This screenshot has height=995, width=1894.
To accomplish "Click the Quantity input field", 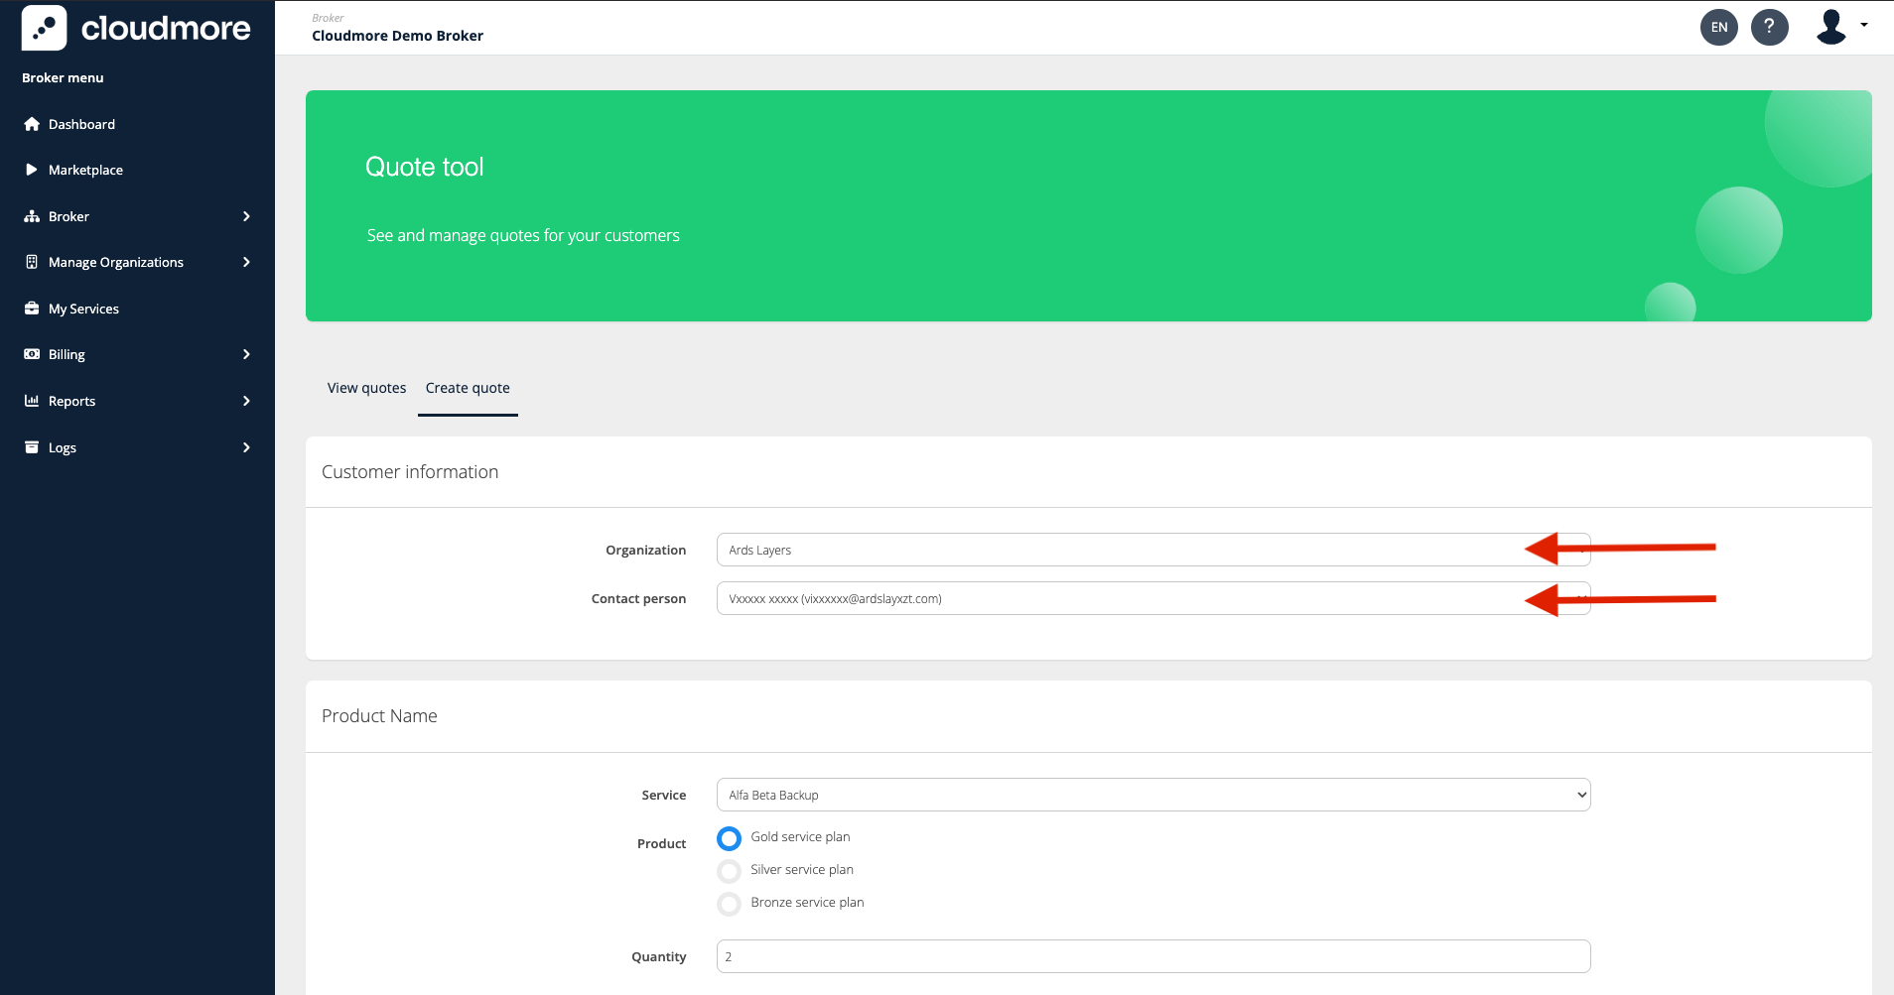I will click(x=1152, y=956).
